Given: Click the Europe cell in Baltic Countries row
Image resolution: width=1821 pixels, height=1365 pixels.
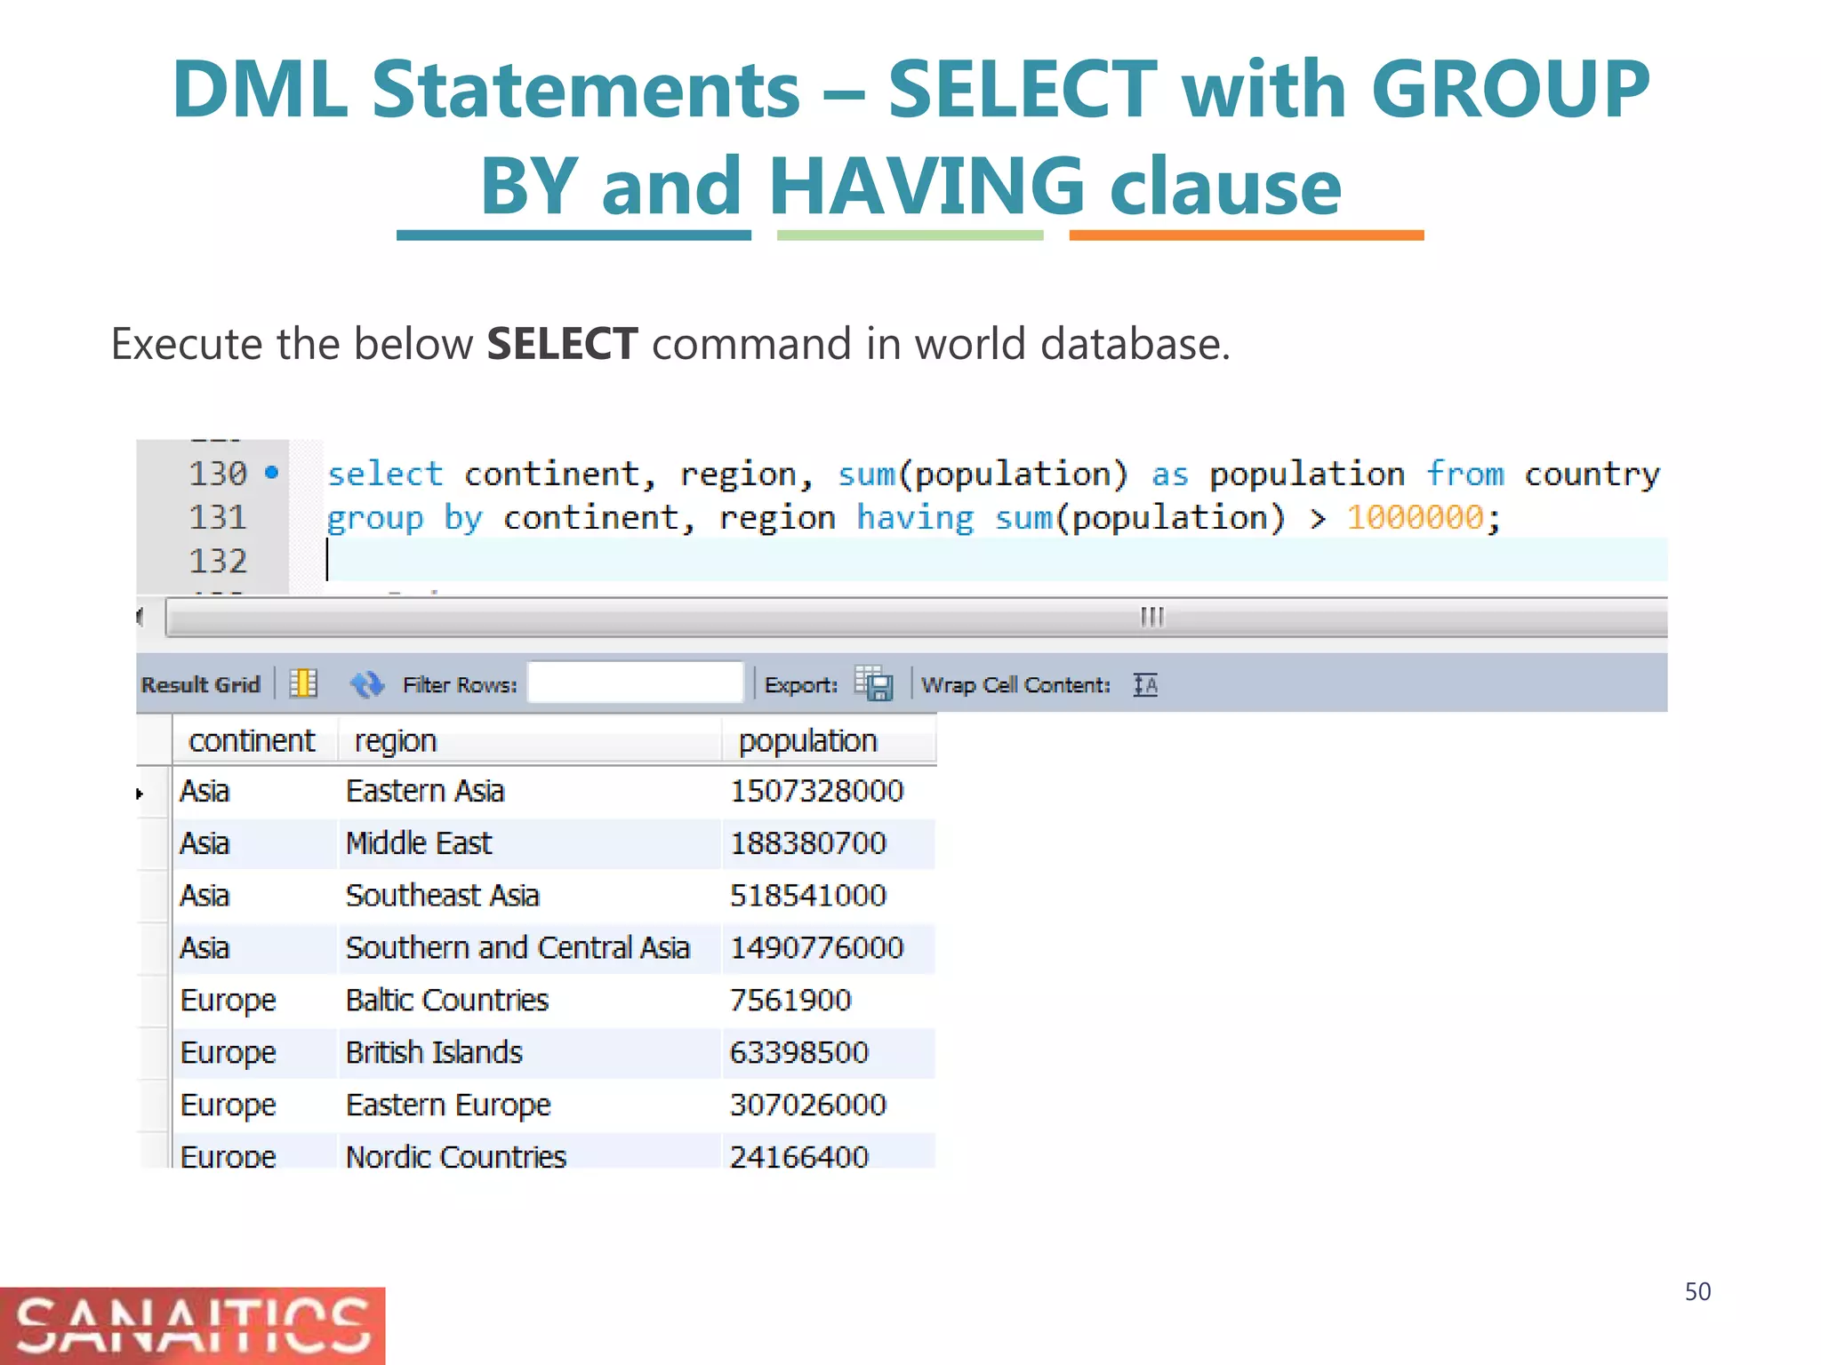Looking at the screenshot, I should click(x=255, y=1001).
